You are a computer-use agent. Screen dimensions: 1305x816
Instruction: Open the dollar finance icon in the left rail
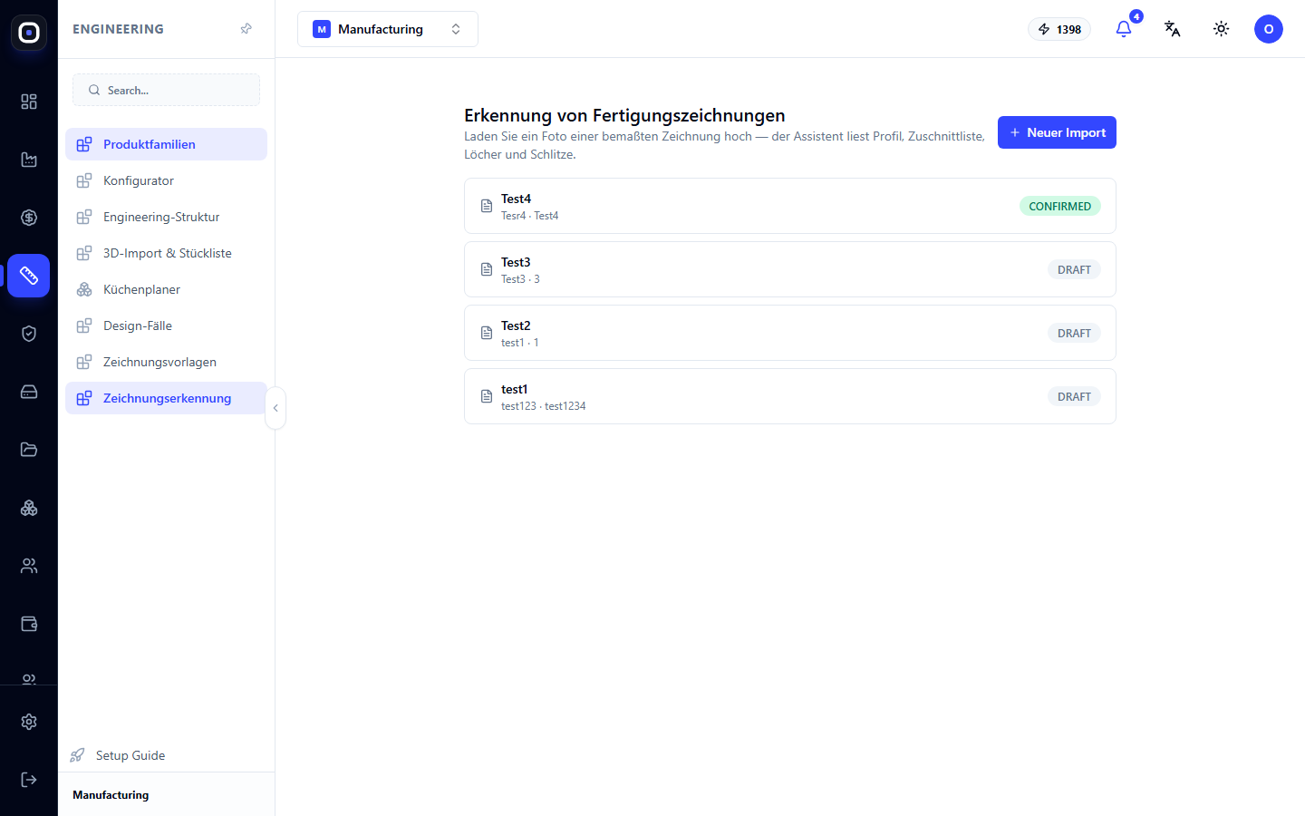tap(29, 218)
